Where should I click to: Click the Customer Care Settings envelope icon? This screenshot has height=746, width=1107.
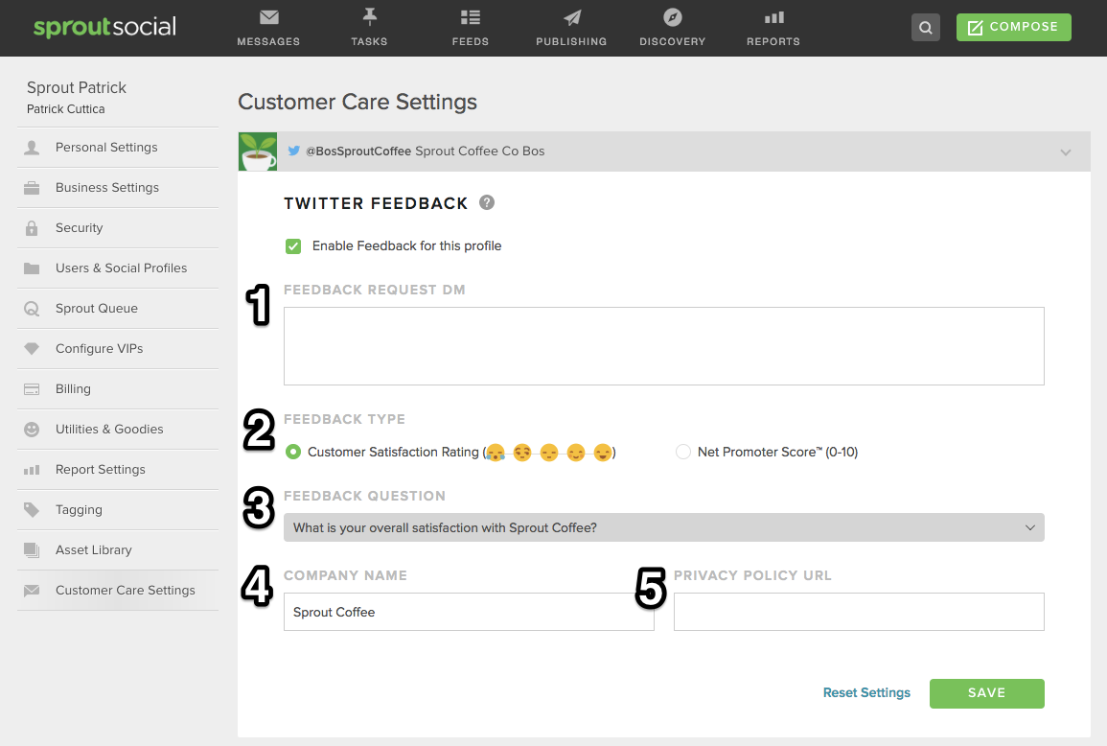coord(32,591)
